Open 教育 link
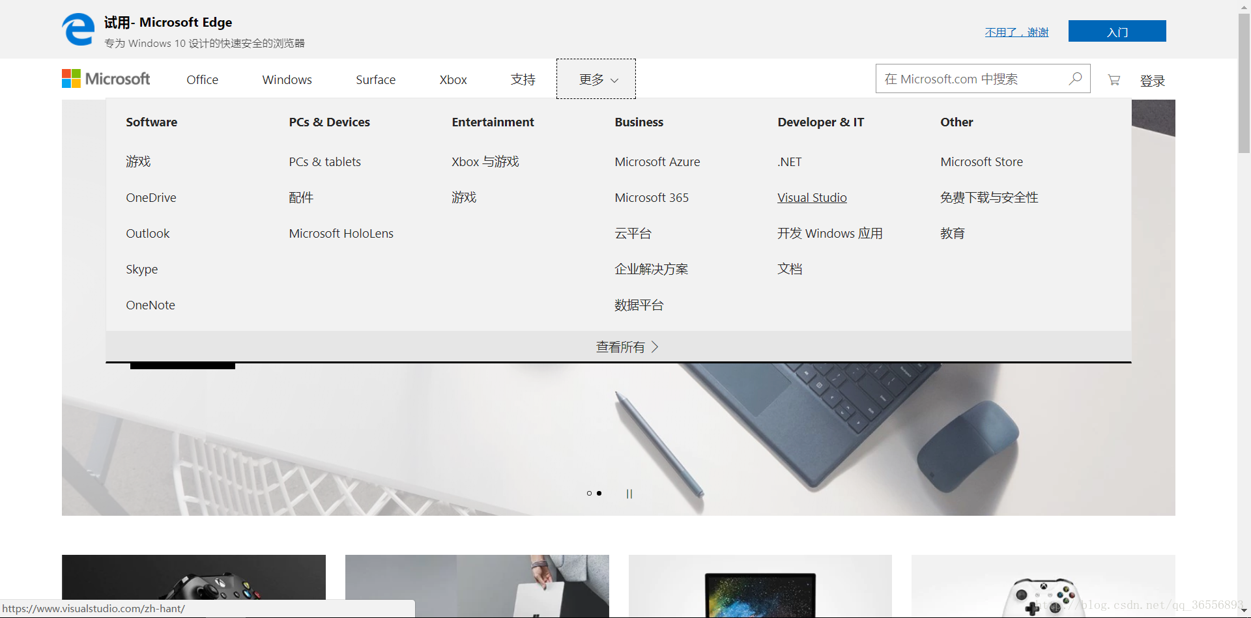The height and width of the screenshot is (618, 1251). [x=953, y=233]
